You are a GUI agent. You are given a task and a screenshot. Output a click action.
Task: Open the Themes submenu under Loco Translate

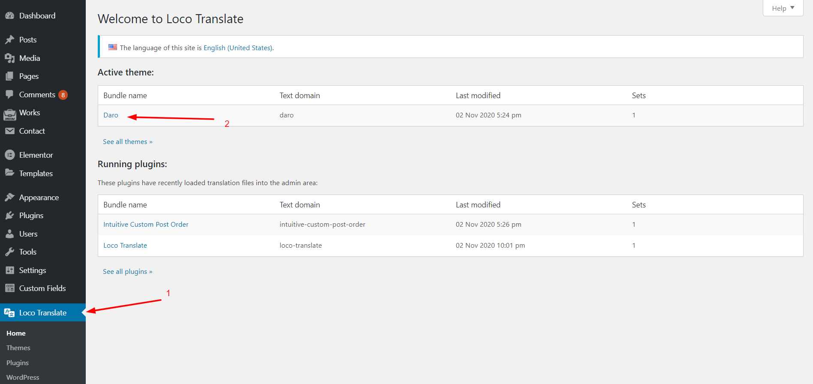coord(18,348)
